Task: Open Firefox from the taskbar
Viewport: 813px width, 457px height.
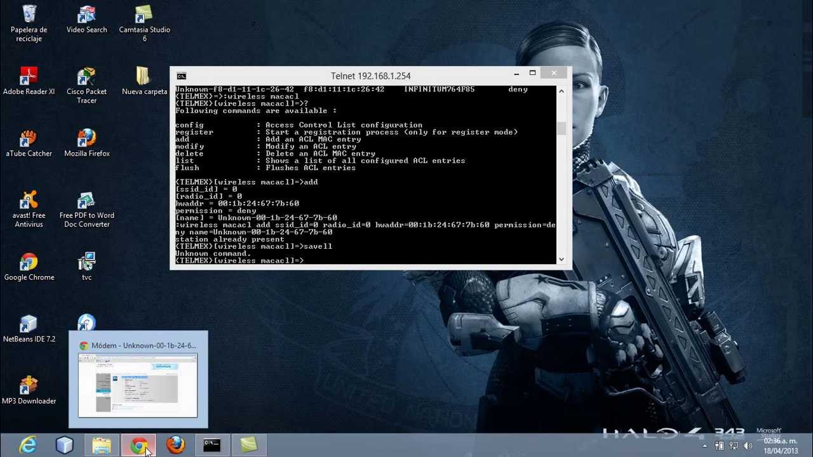Action: pyautogui.click(x=175, y=446)
